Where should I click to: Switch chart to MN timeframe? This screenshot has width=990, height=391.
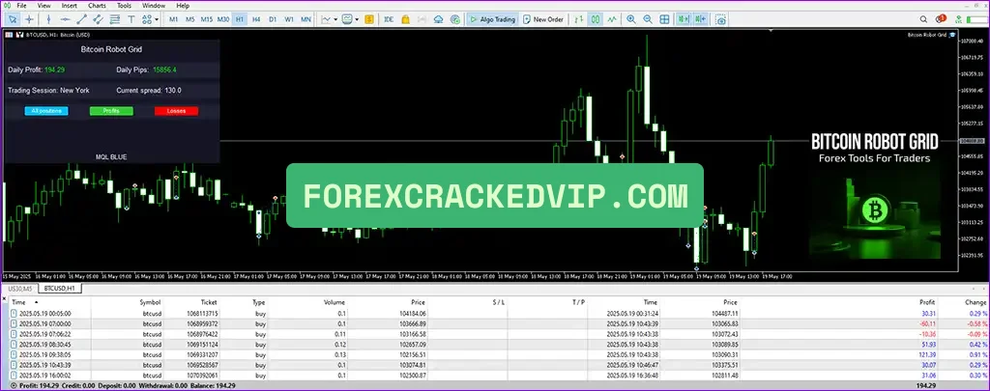pyautogui.click(x=306, y=19)
